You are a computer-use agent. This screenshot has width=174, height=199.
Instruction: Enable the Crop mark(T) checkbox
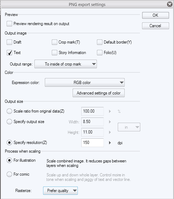point(55,42)
